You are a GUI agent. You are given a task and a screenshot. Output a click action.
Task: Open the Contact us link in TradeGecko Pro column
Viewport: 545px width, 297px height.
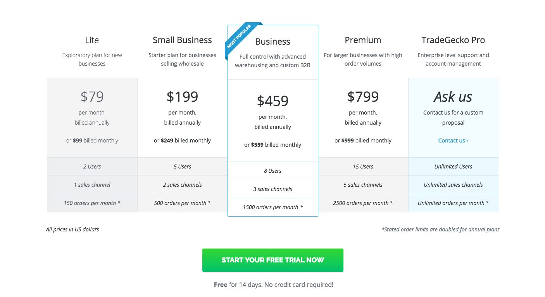coord(451,141)
